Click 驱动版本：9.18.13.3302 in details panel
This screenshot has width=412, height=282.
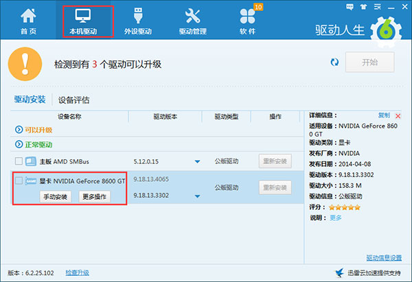click(341, 175)
